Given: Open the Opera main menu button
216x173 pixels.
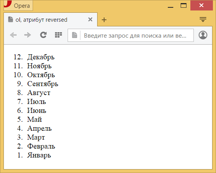Looking at the screenshot, I should click(18, 5).
